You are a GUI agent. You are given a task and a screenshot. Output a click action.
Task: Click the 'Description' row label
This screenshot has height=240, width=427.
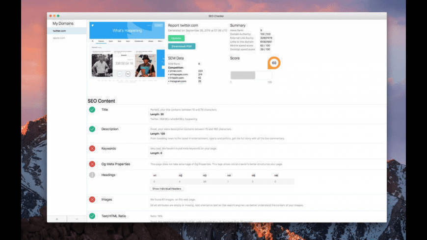coord(110,129)
